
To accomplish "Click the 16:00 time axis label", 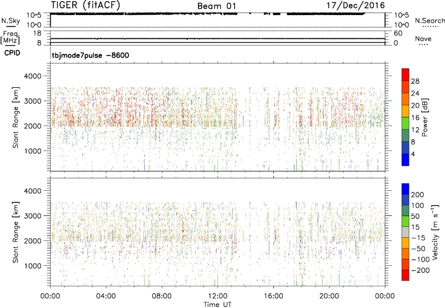I will point(273,296).
